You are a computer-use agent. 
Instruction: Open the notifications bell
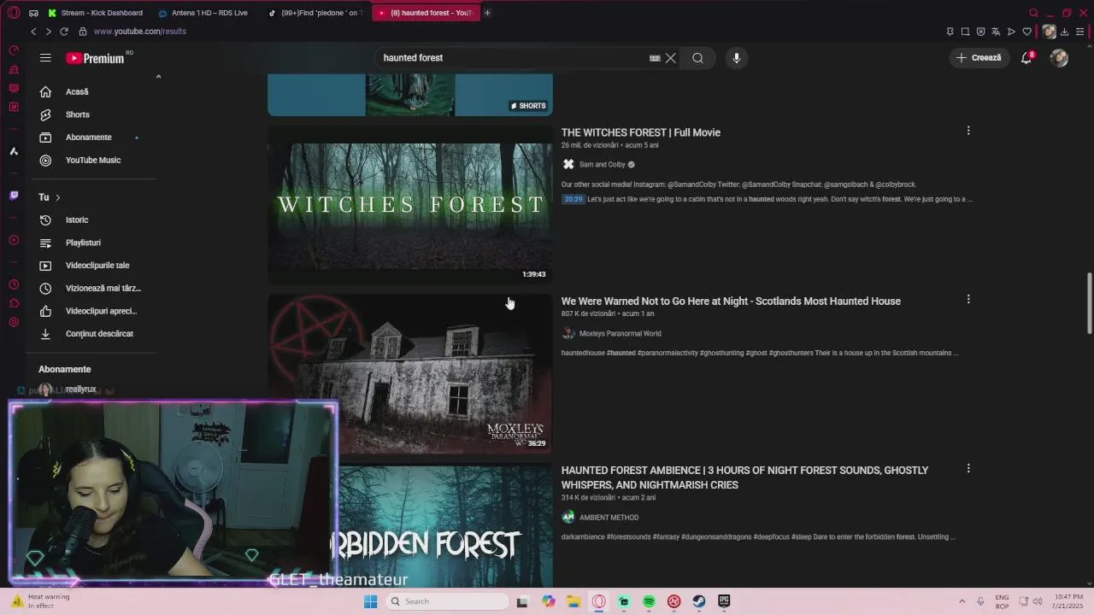[1026, 58]
